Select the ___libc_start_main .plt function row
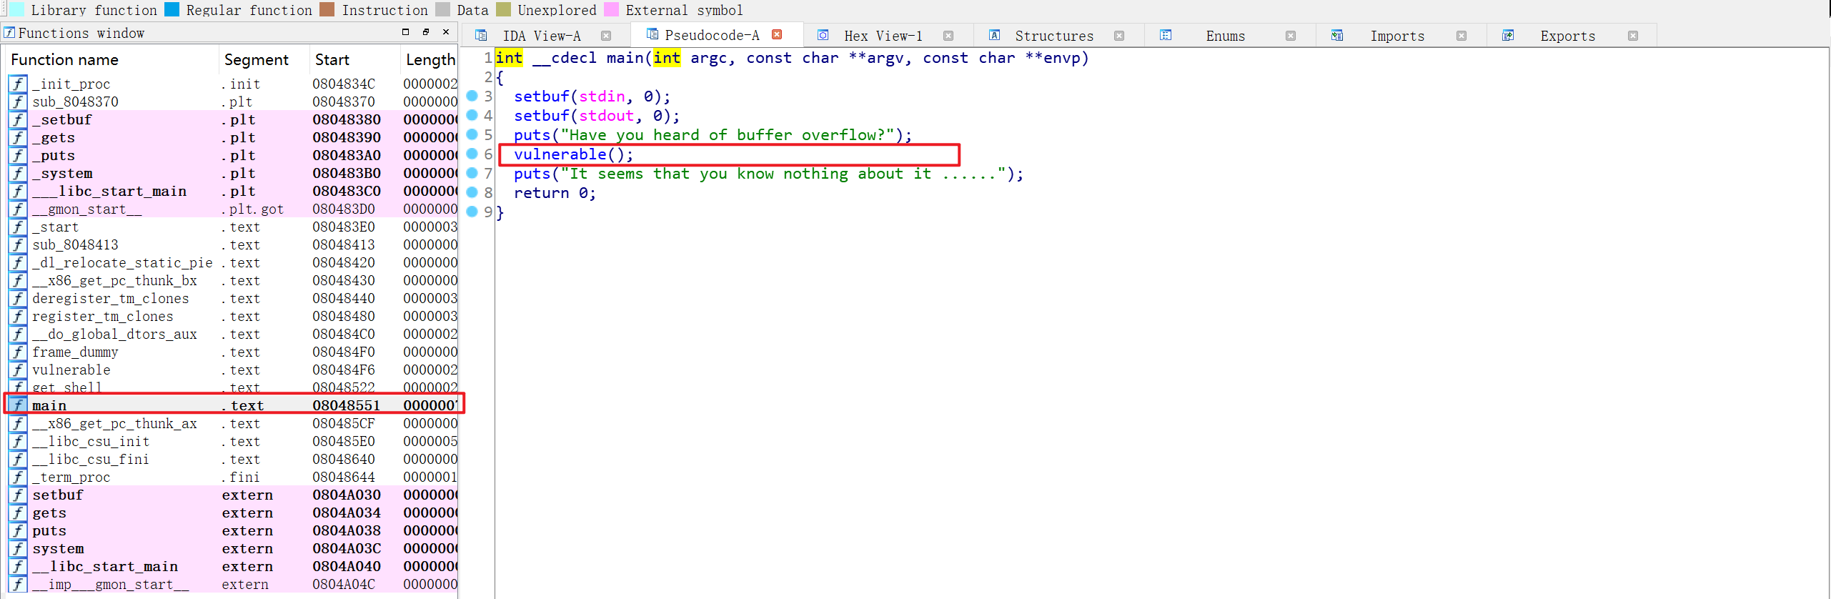Viewport: 1831px width, 599px height. coord(232,191)
